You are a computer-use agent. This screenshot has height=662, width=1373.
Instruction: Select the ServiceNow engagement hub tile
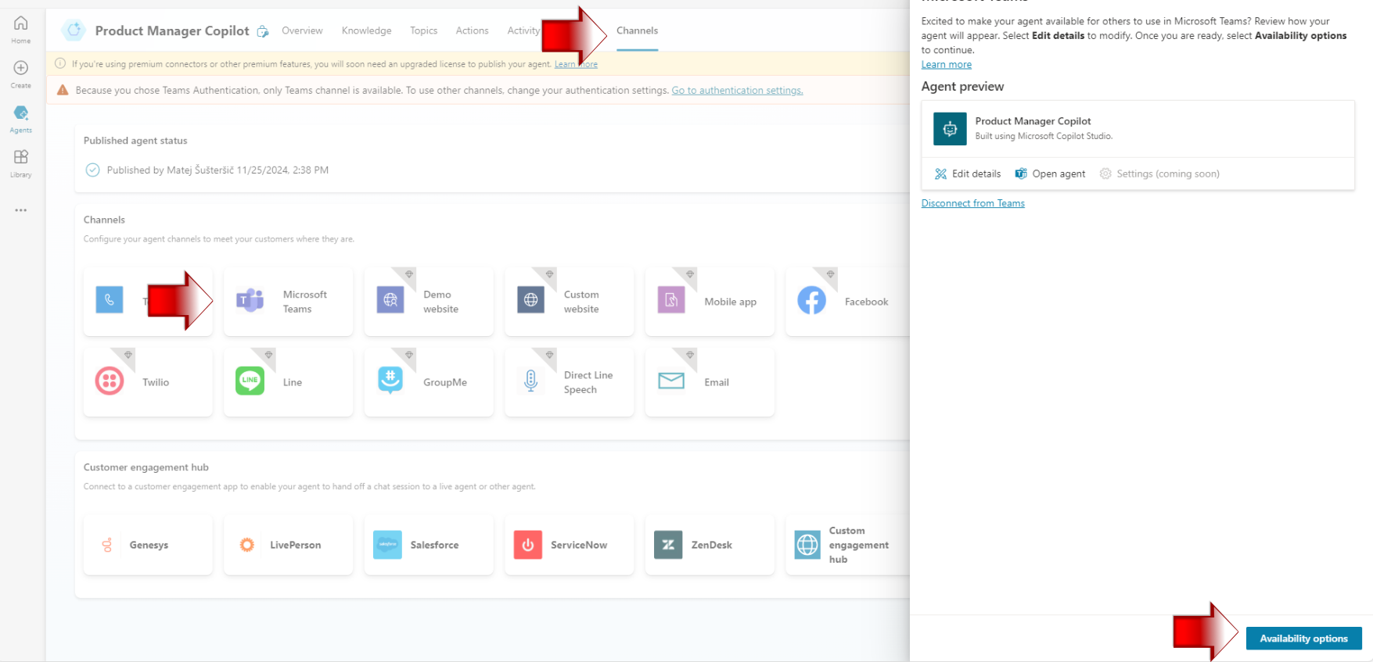570,545
